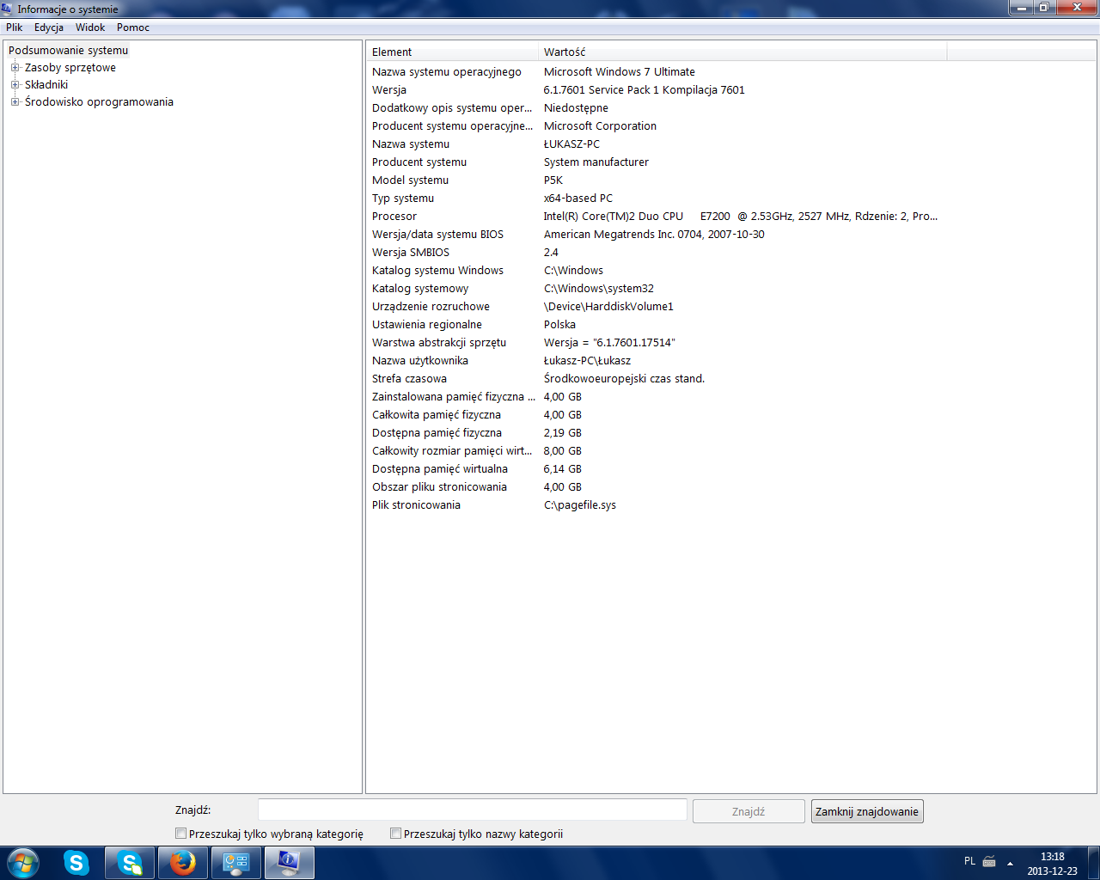This screenshot has width=1100, height=880.
Task: Open the Plik menu
Action: (15, 27)
